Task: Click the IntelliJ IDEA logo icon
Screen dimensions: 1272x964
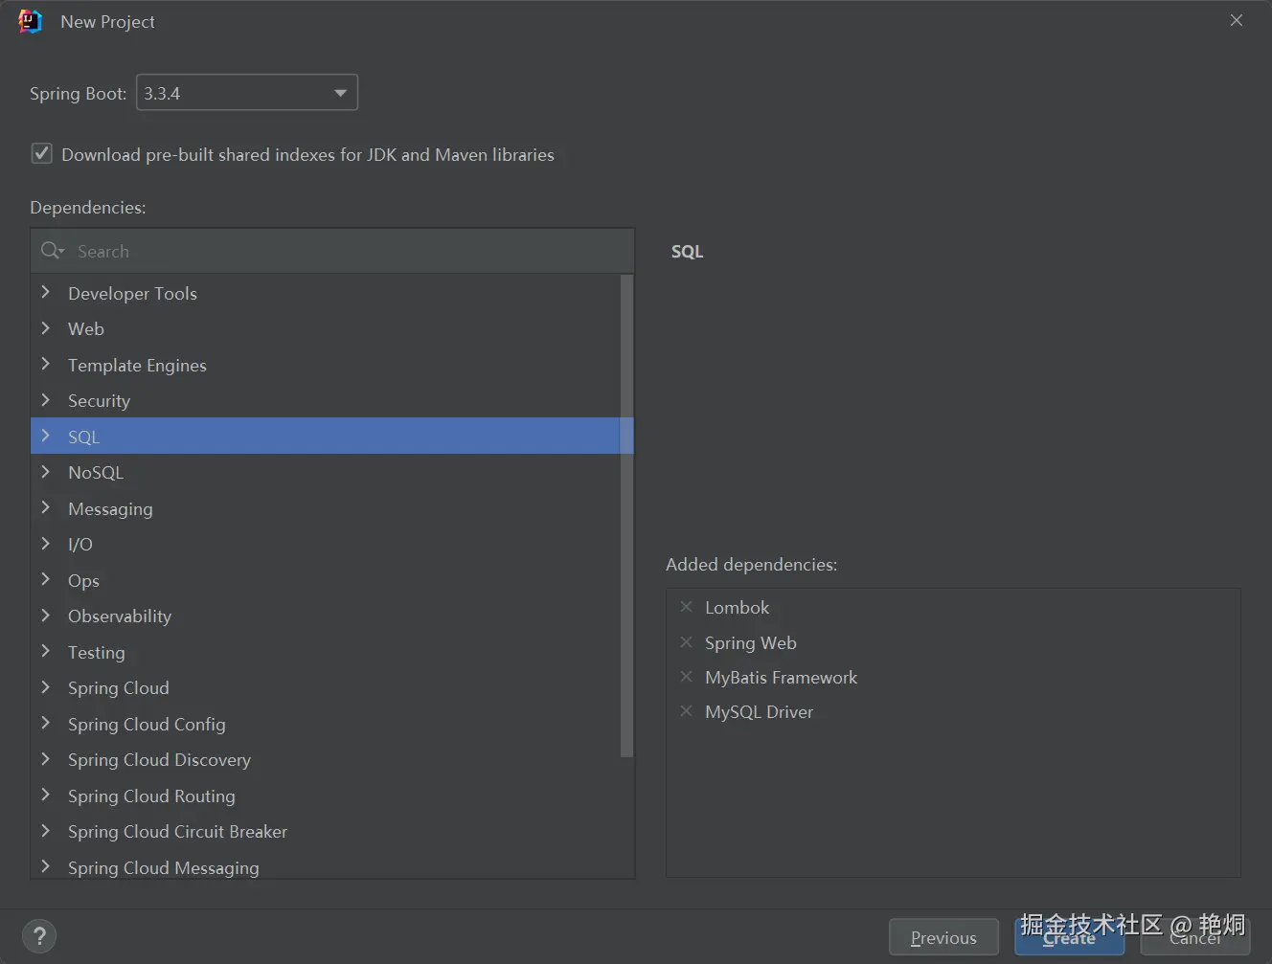Action: click(x=30, y=21)
